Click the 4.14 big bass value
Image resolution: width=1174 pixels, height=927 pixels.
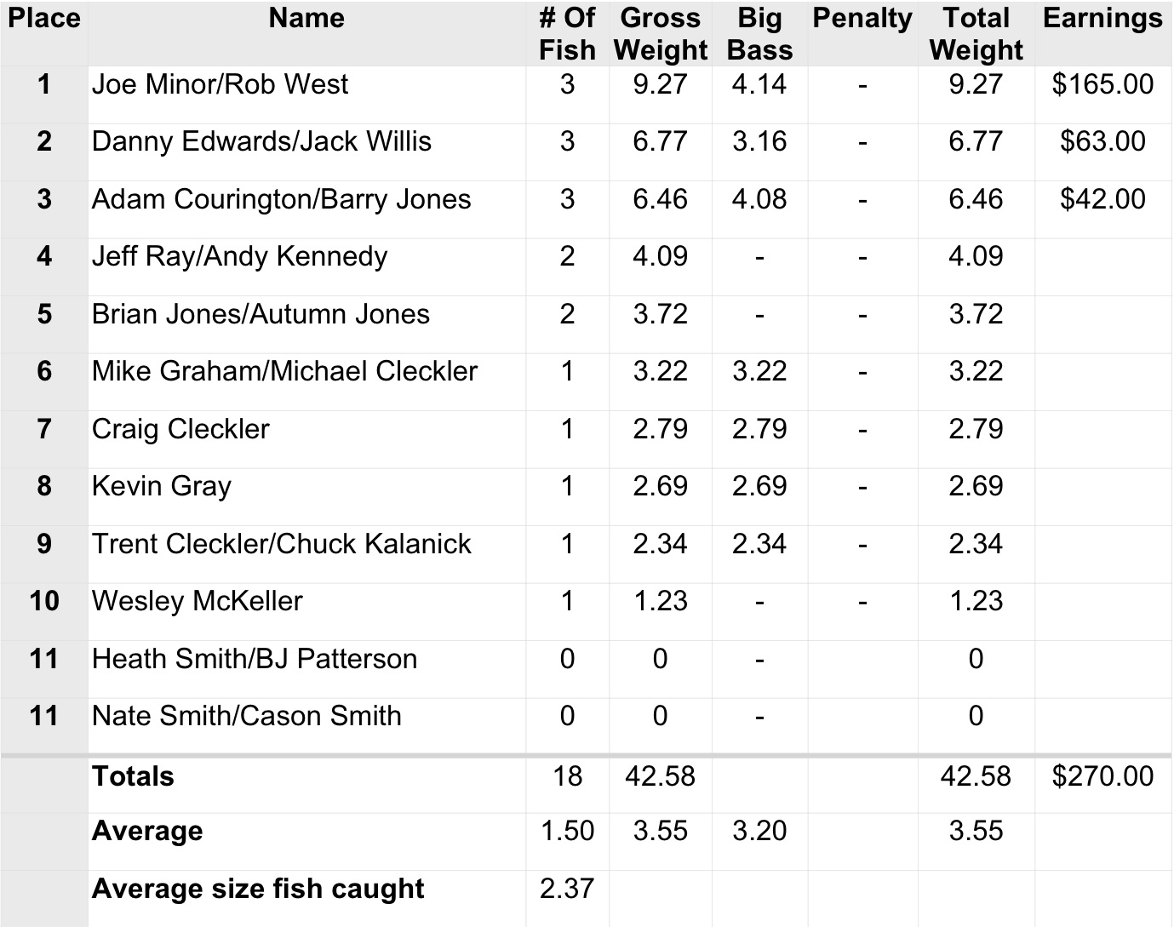click(x=759, y=84)
